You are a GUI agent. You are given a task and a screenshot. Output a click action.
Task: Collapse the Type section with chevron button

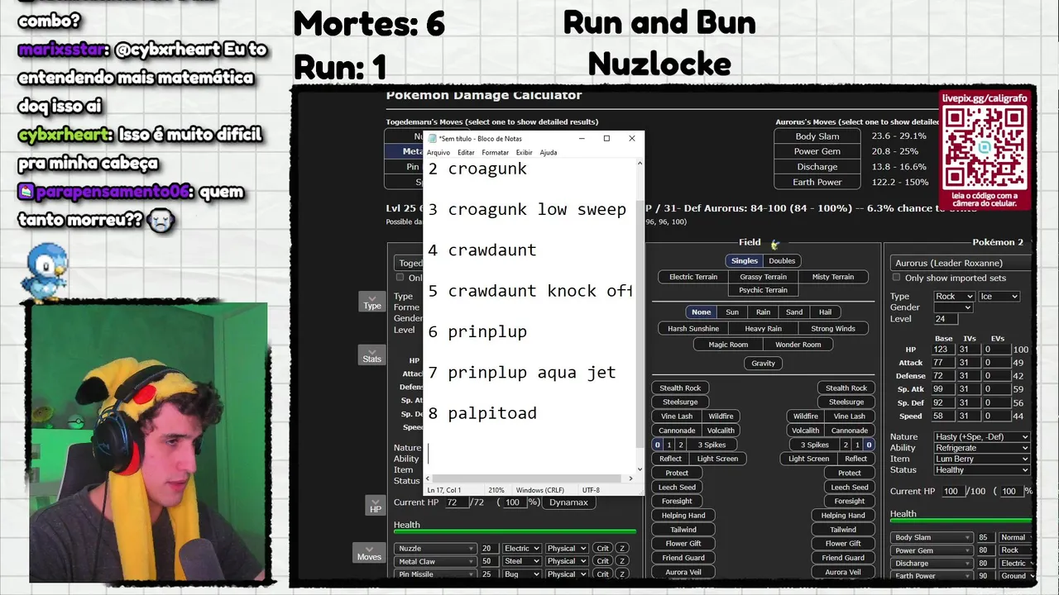click(x=371, y=302)
